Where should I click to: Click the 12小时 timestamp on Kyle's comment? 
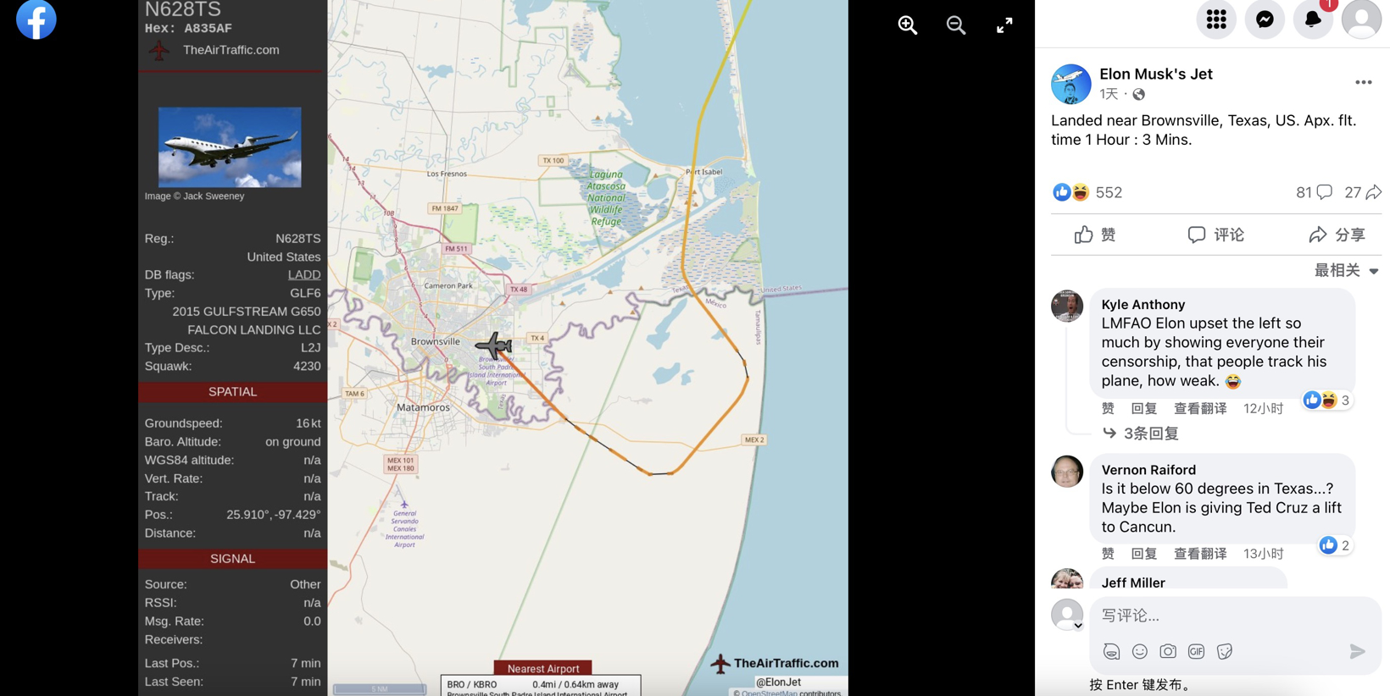click(1263, 408)
